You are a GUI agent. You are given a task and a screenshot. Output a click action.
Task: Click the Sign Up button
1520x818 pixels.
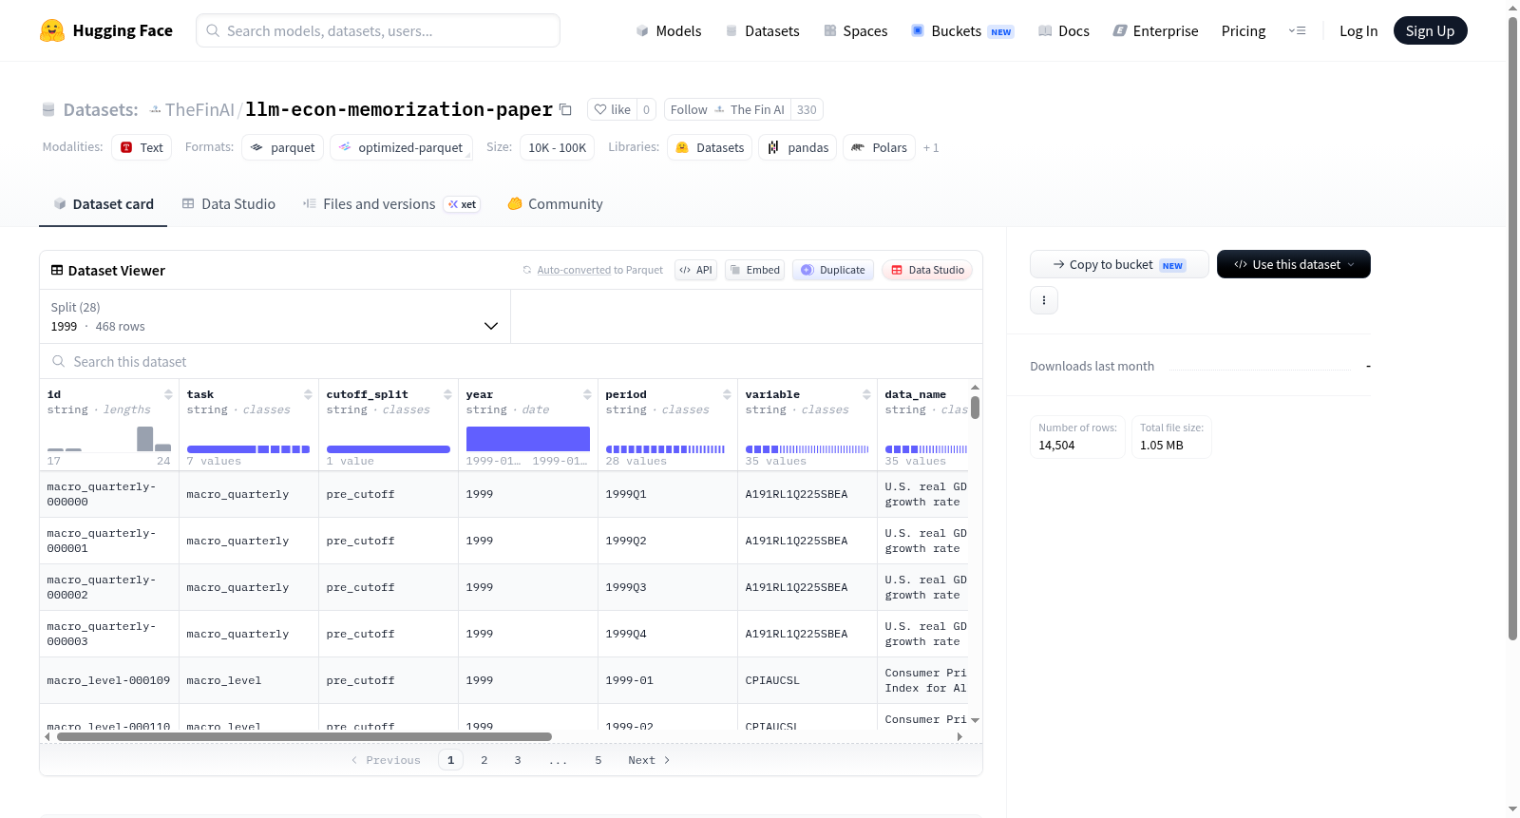click(1430, 30)
